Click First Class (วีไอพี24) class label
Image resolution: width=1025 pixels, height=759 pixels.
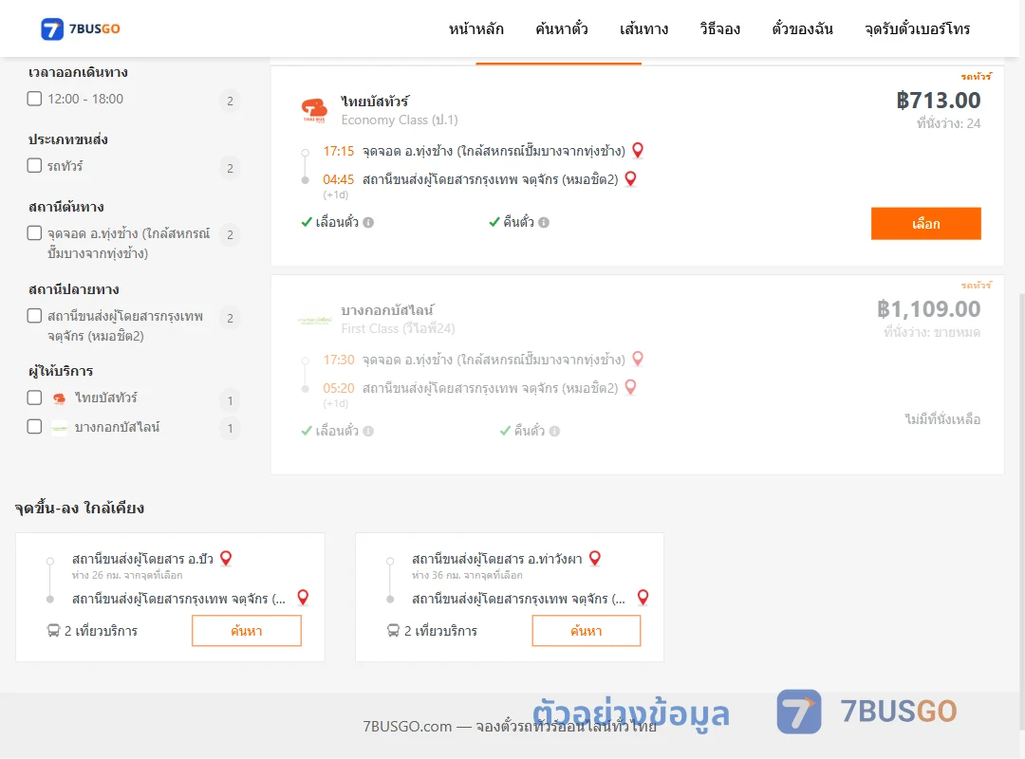pos(398,328)
